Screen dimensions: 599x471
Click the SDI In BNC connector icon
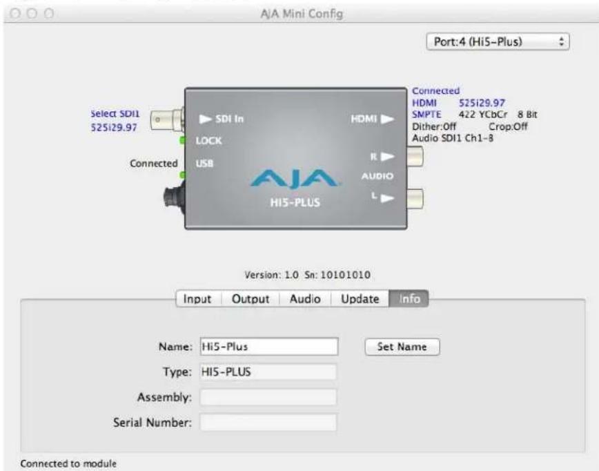coord(167,119)
